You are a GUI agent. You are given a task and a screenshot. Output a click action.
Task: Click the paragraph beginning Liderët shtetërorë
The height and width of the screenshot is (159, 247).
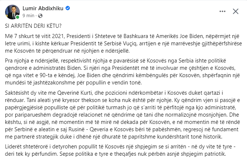[x=120, y=150]
